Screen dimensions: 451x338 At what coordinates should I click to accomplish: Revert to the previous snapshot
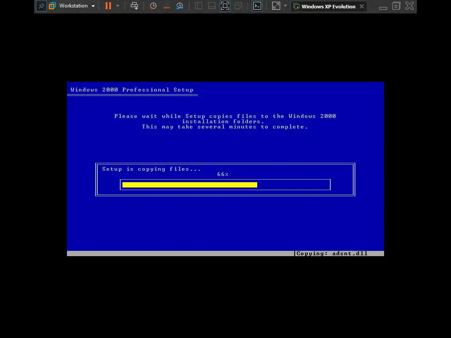click(x=166, y=6)
